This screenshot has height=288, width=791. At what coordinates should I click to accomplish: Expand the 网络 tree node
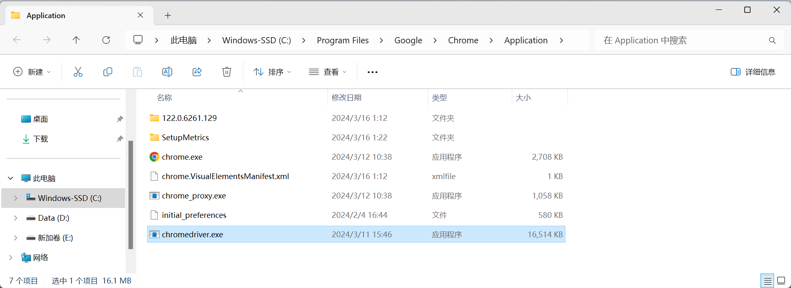tap(10, 257)
